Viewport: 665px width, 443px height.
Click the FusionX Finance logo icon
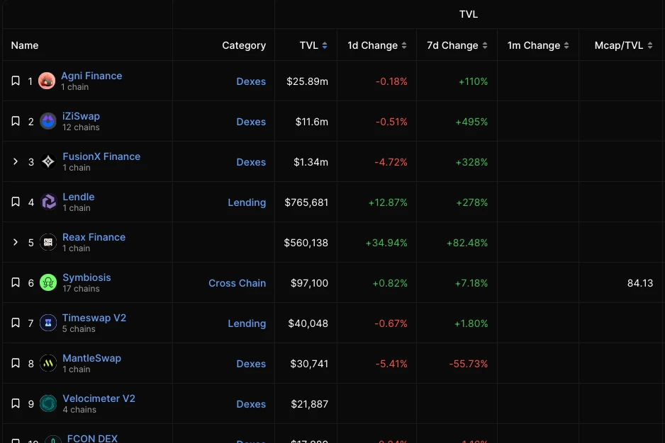(48, 161)
